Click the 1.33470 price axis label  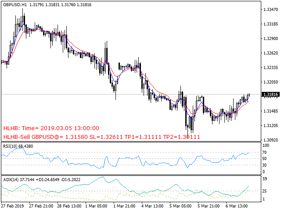[x=270, y=10]
